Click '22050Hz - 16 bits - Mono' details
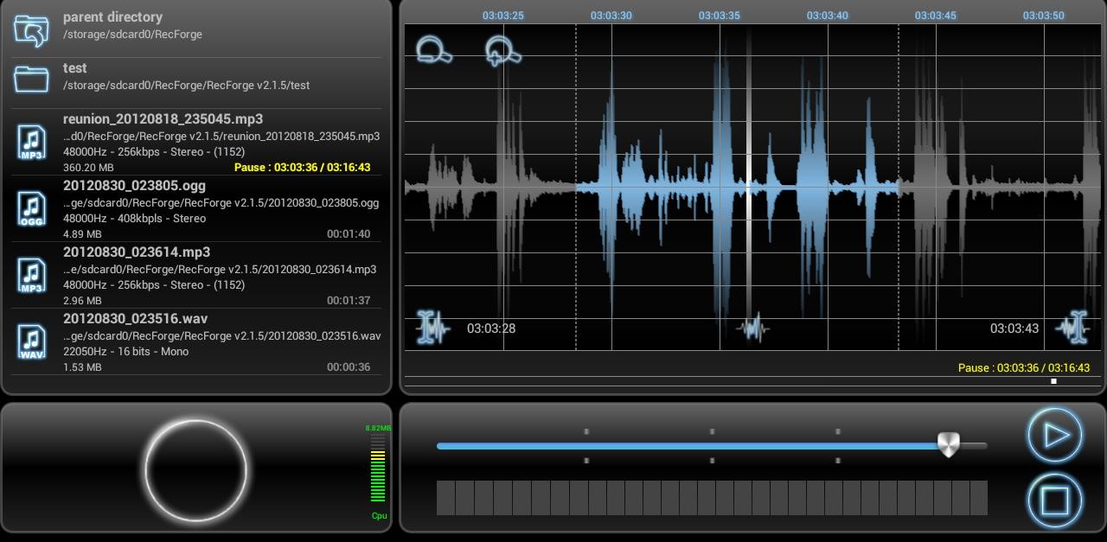This screenshot has width=1107, height=542. click(125, 352)
